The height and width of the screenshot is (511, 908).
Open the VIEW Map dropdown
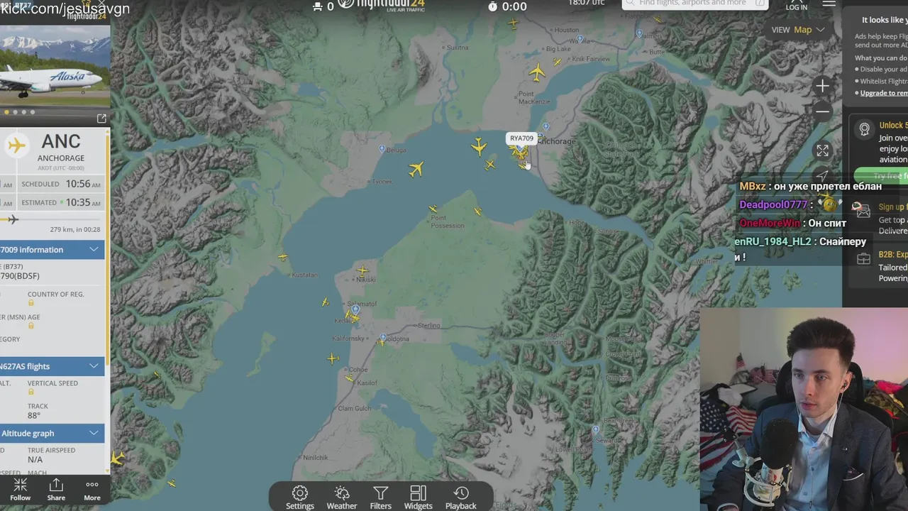point(799,30)
